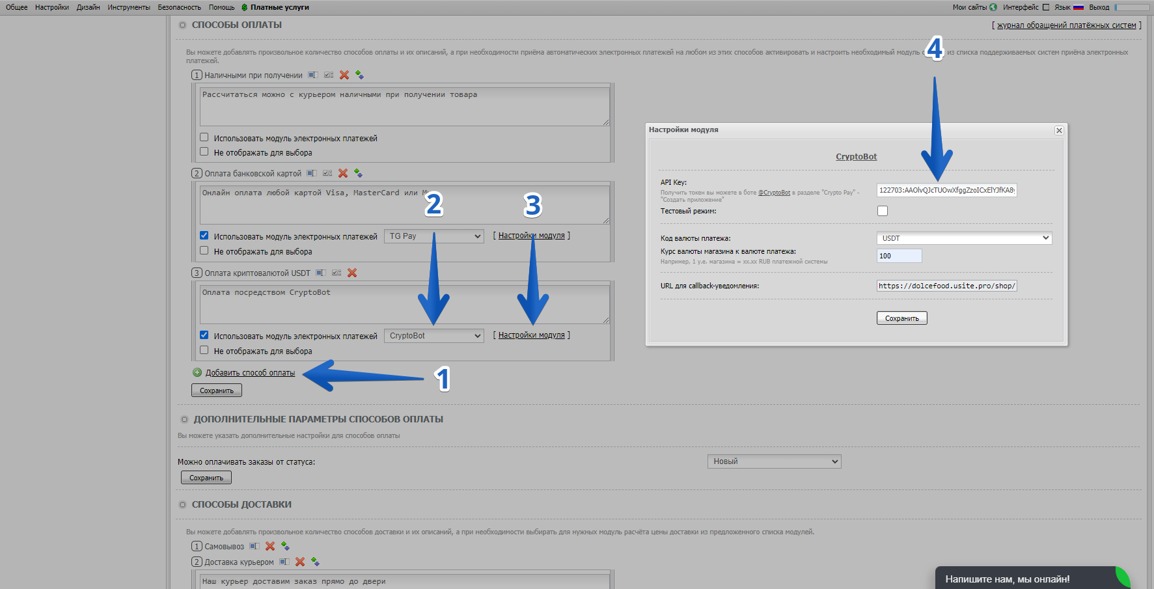
Task: Expand the USDT payment currency dropdown
Action: click(x=964, y=238)
